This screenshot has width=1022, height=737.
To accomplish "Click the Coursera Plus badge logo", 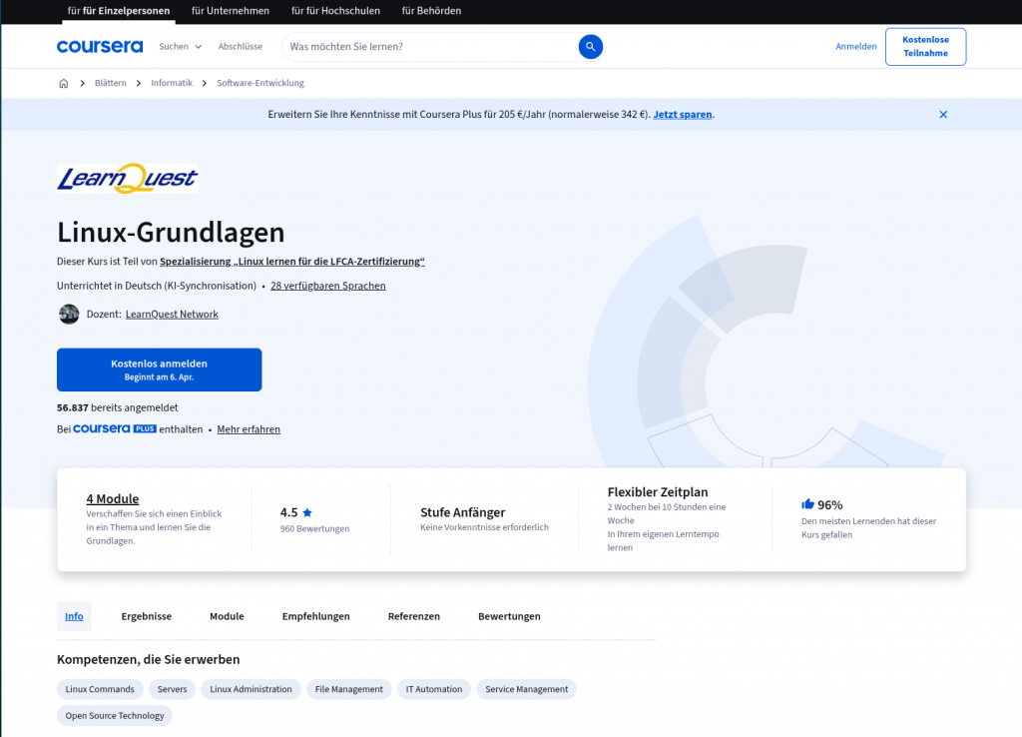I will click(115, 429).
